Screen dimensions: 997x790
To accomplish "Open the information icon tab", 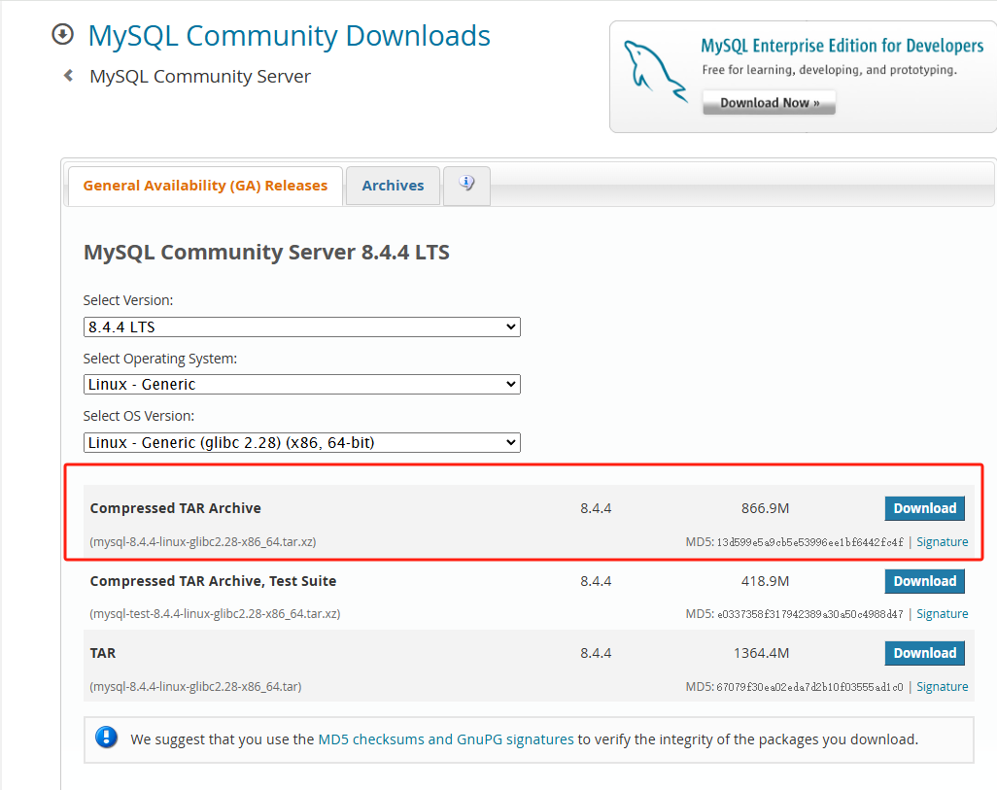I will pyautogui.click(x=466, y=186).
